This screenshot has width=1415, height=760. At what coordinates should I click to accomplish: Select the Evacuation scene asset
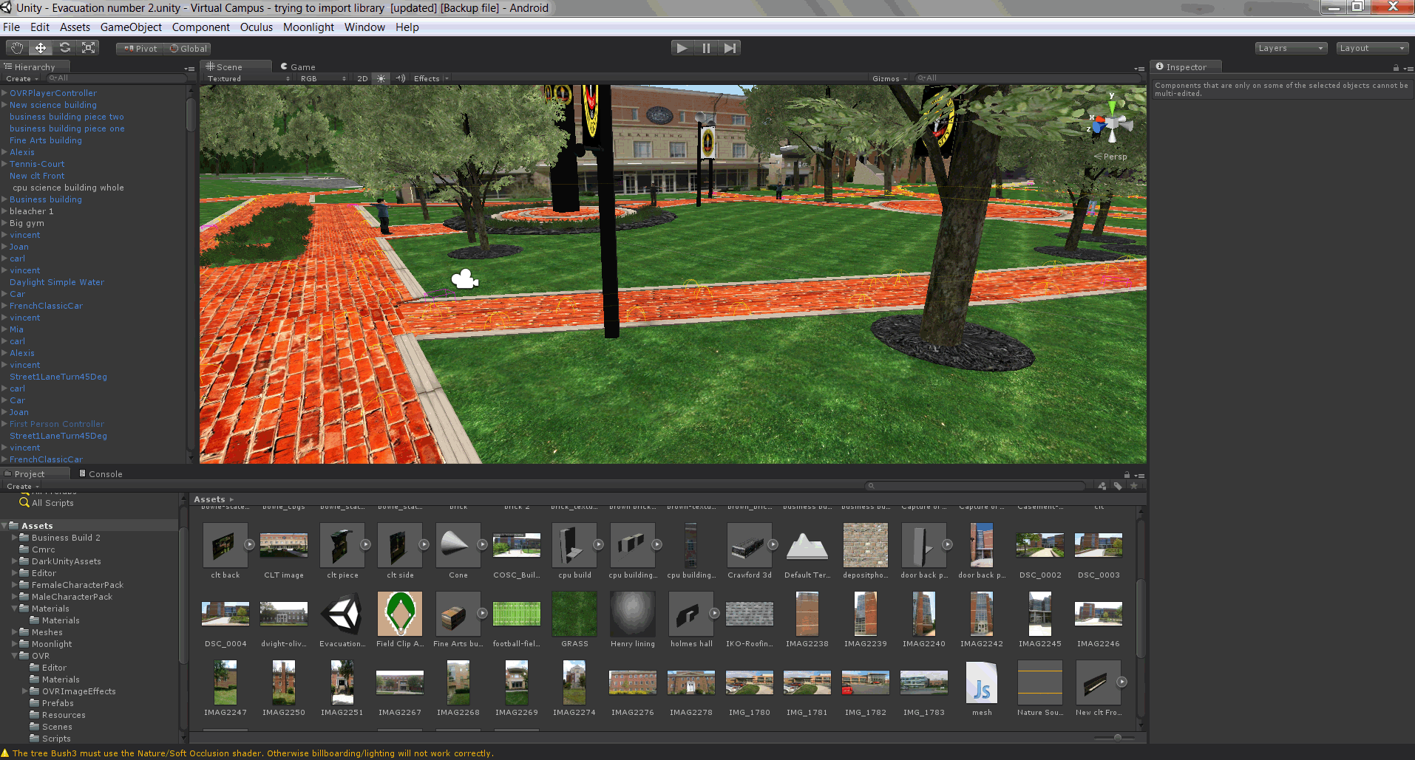pyautogui.click(x=342, y=619)
